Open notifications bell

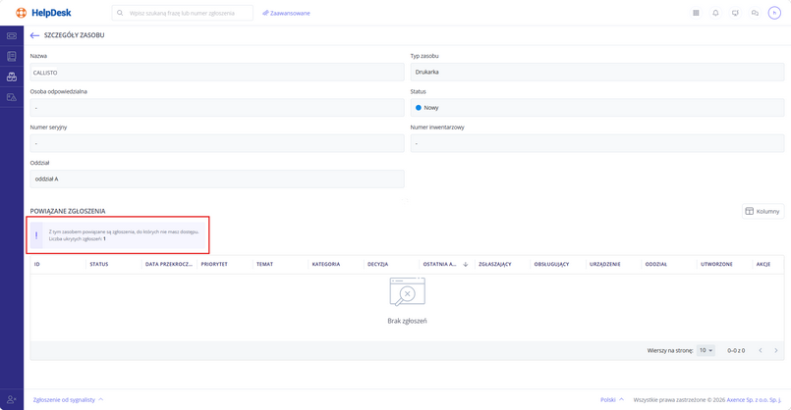point(715,13)
